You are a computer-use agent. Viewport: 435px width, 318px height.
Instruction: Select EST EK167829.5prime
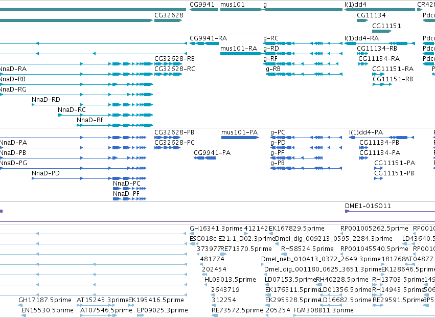[x=271, y=234]
